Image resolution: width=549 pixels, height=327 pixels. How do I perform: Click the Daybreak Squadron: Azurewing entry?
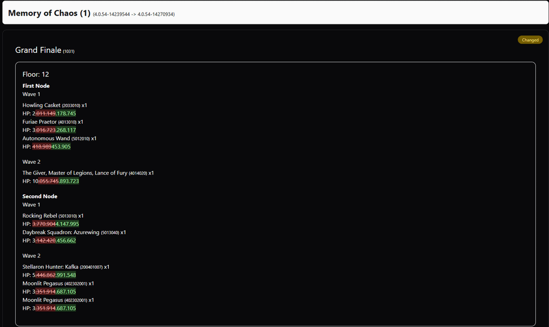tap(74, 232)
